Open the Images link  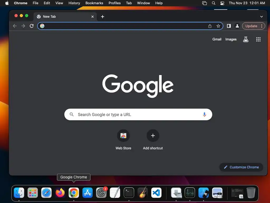(x=231, y=39)
